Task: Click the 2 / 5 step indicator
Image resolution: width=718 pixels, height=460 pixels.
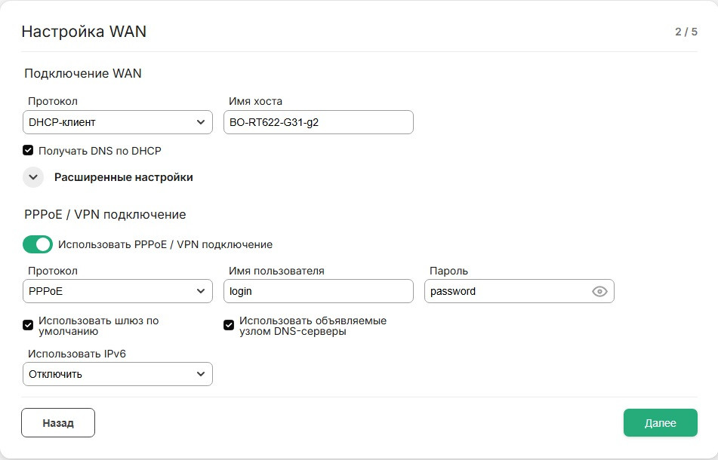Action: [686, 32]
